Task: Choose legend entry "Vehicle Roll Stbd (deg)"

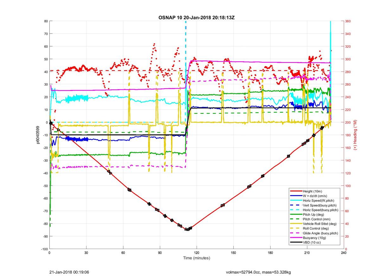Action: click(x=320, y=224)
